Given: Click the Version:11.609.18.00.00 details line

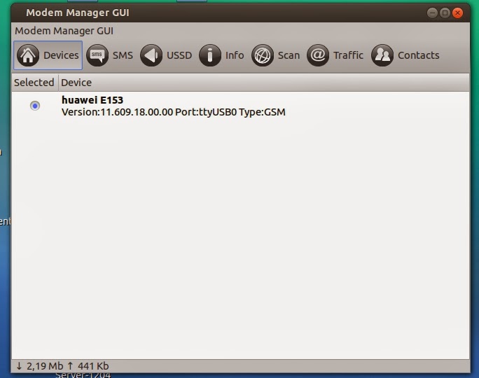Looking at the screenshot, I should (x=174, y=112).
